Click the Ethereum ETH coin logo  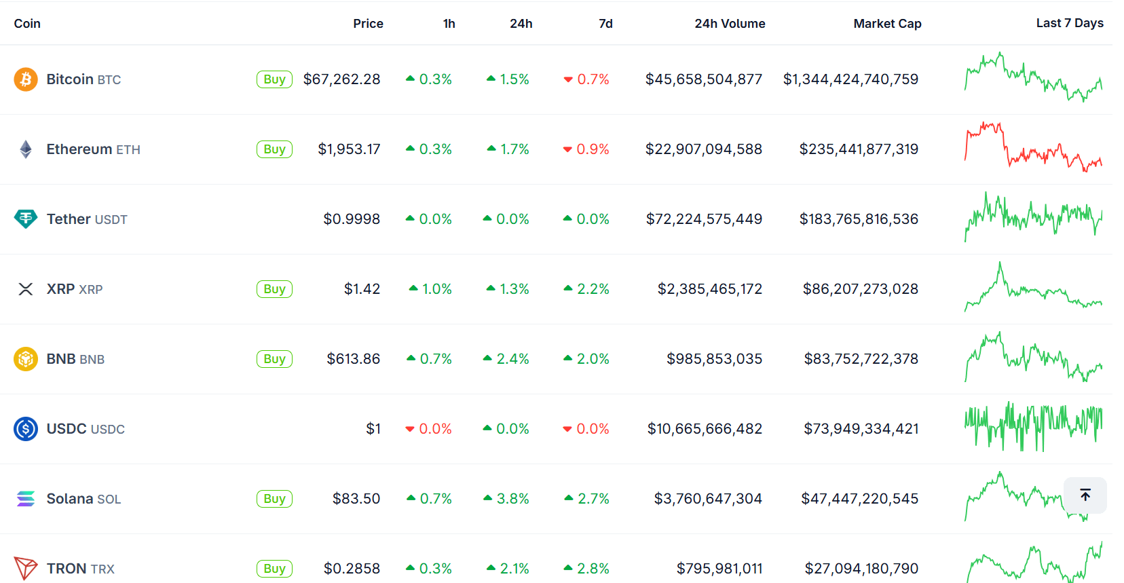(26, 149)
